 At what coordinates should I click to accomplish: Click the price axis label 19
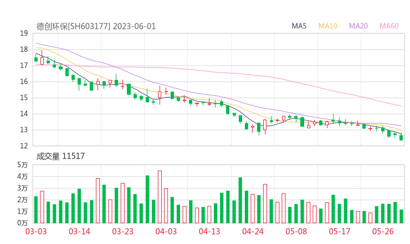click(24, 33)
